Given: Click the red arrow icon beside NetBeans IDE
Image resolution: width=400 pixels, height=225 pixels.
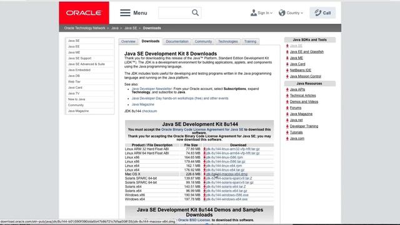Looking at the screenshot, I should click(287, 70).
